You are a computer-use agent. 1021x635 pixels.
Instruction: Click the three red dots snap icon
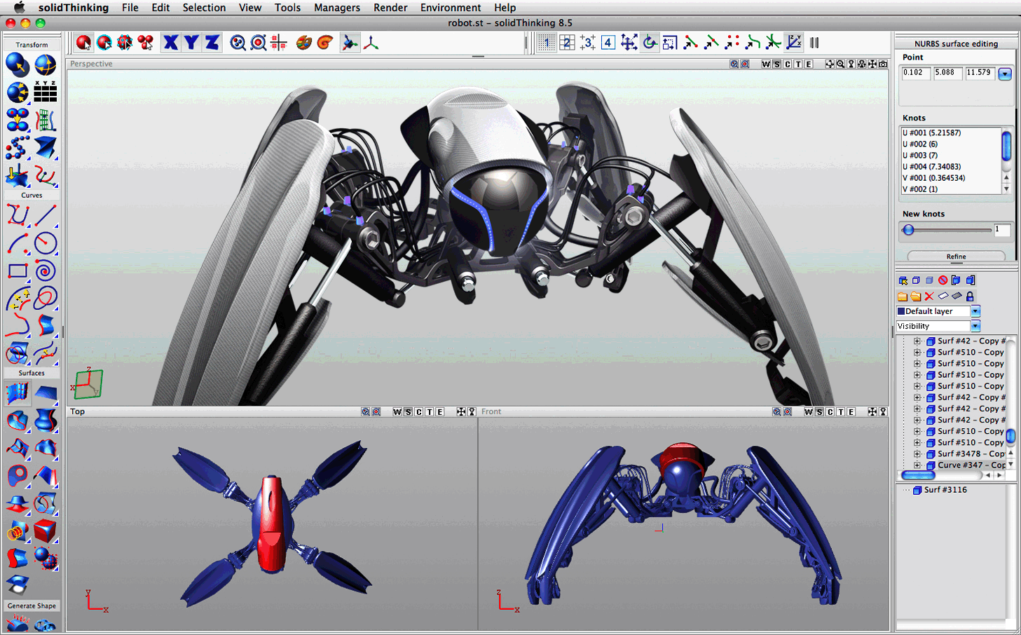(x=732, y=43)
